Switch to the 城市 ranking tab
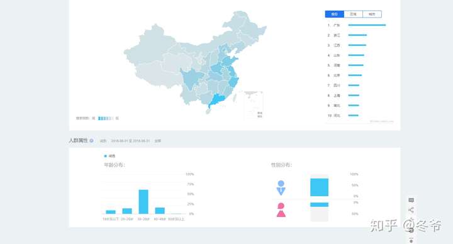This screenshot has width=453, height=244. 372,14
